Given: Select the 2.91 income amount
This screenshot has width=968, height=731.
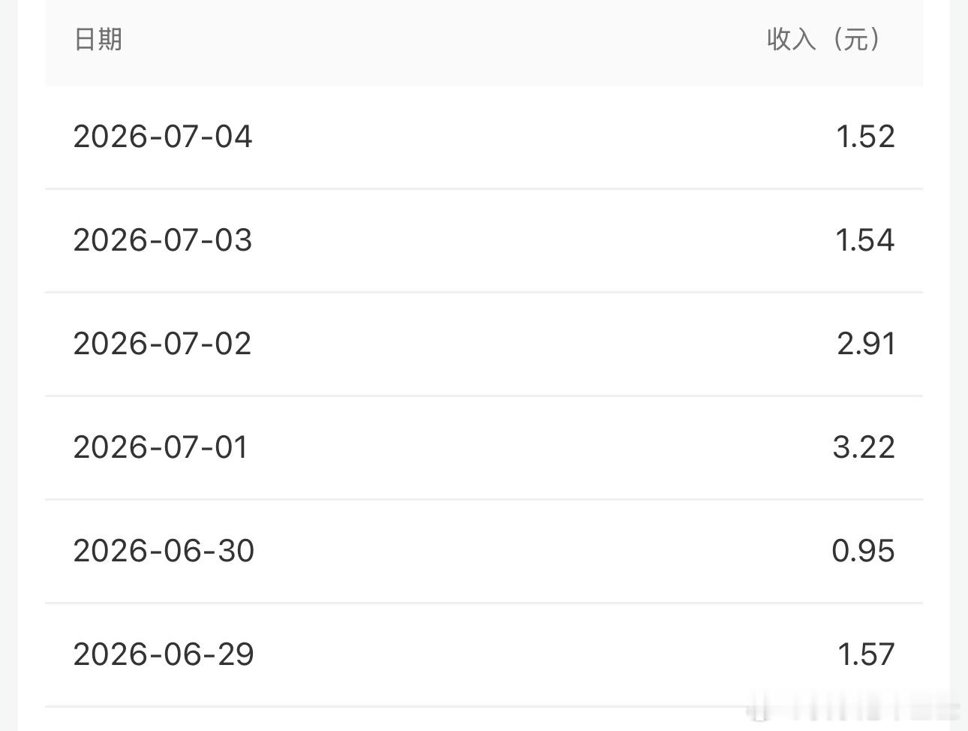Looking at the screenshot, I should point(866,344).
